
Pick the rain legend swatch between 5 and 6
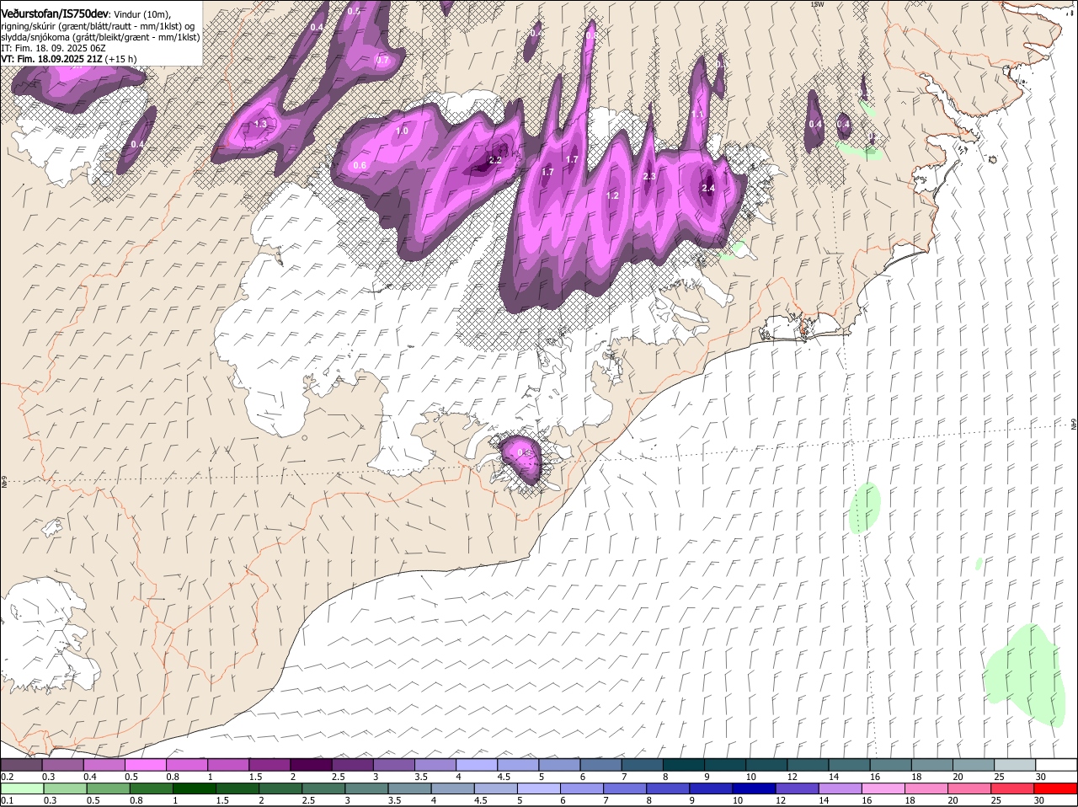(539, 789)
